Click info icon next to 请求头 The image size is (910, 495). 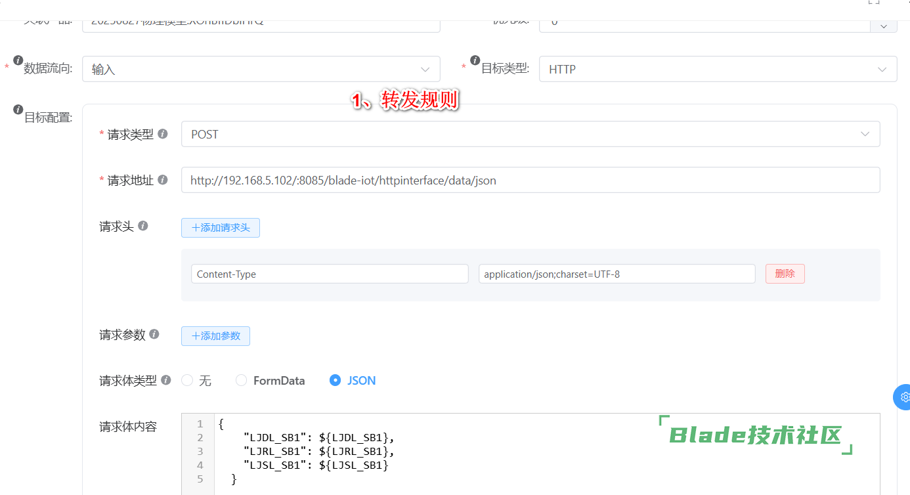point(142,226)
